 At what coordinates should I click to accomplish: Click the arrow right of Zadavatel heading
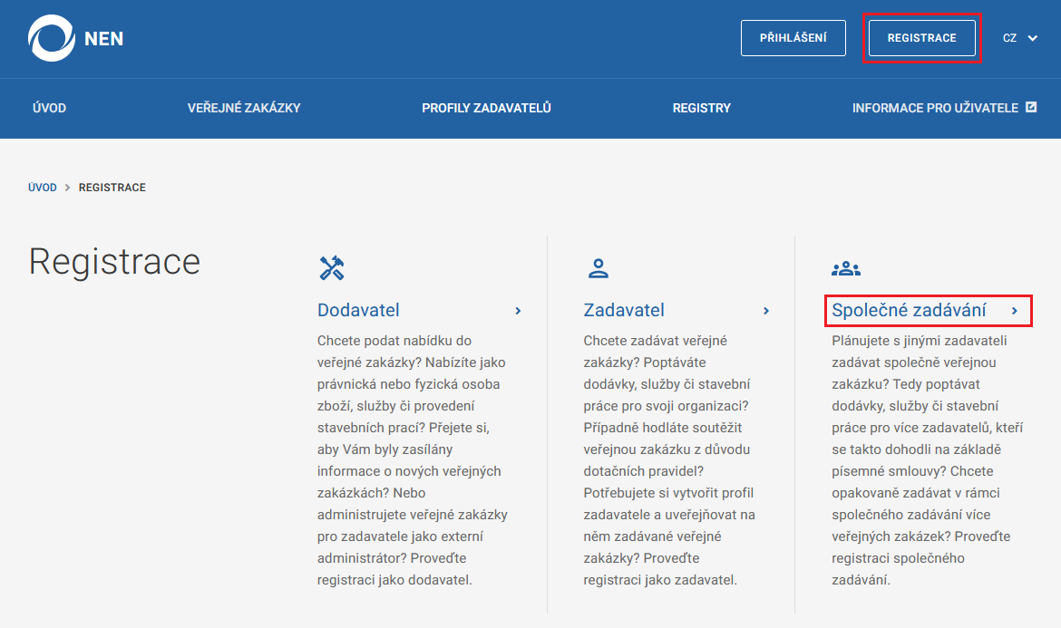(766, 310)
